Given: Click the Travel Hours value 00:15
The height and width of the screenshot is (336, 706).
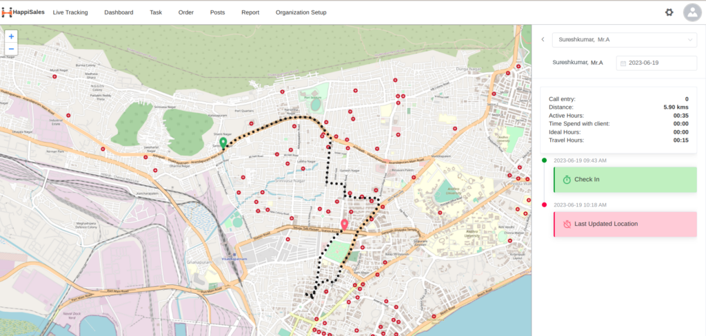Looking at the screenshot, I should click(680, 140).
